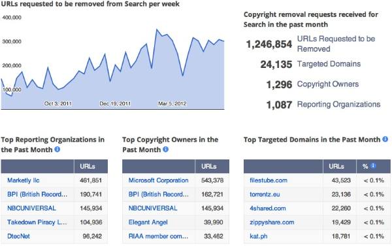The image size is (392, 247).
Task: Open the Reporting Organizations summary link
Action: click(x=338, y=105)
